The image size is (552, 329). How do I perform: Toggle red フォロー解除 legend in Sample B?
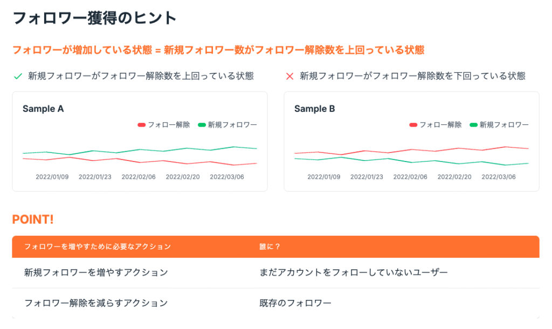[436, 125]
